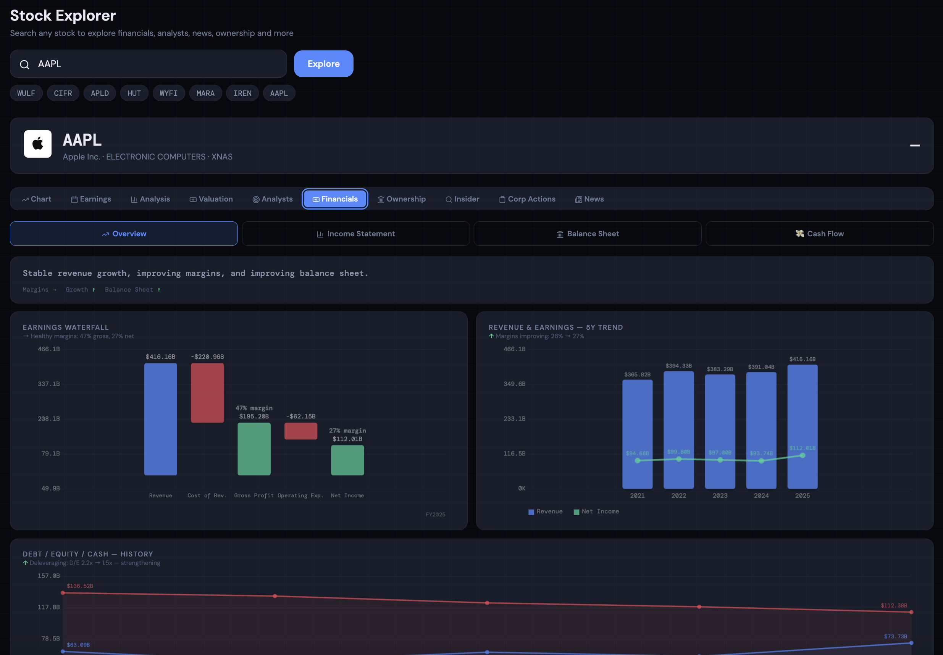Pick the MARA ticker chip

pyautogui.click(x=205, y=93)
